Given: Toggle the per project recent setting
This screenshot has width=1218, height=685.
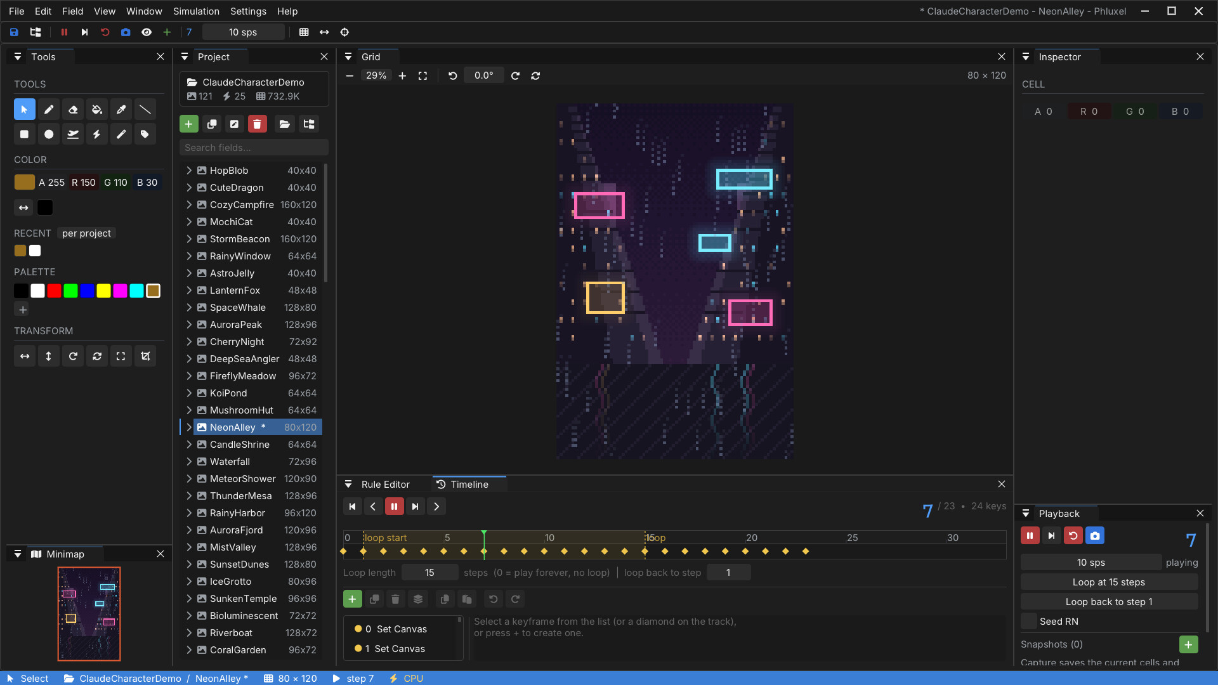Looking at the screenshot, I should coord(86,233).
